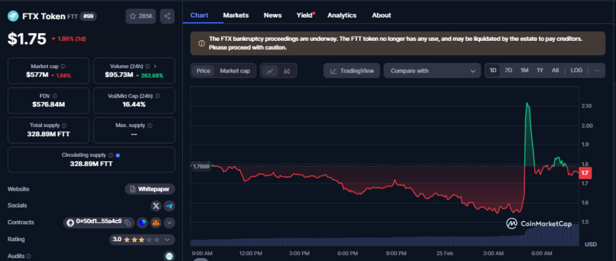
Task: Open the Compare with dropdown
Action: click(x=432, y=71)
